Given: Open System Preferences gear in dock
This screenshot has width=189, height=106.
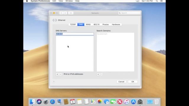Looking at the screenshot, I should (140, 102).
